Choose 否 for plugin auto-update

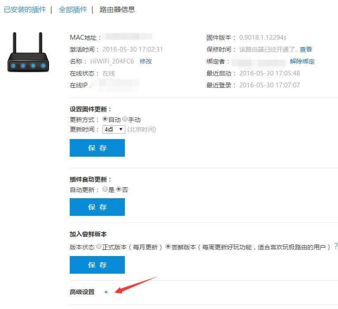(118, 189)
